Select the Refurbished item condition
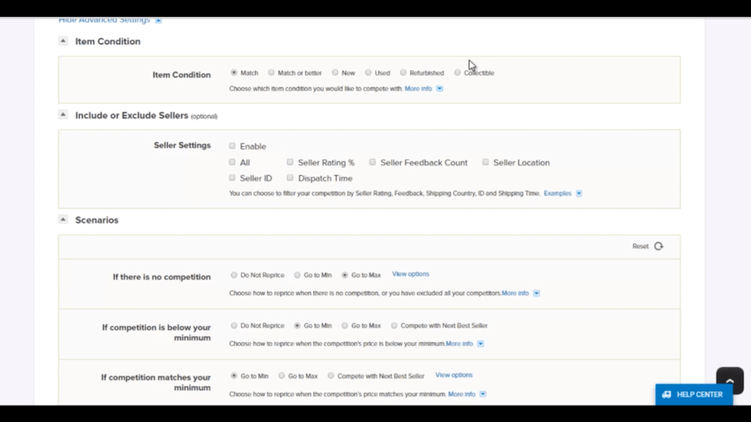751x422 pixels. point(403,73)
